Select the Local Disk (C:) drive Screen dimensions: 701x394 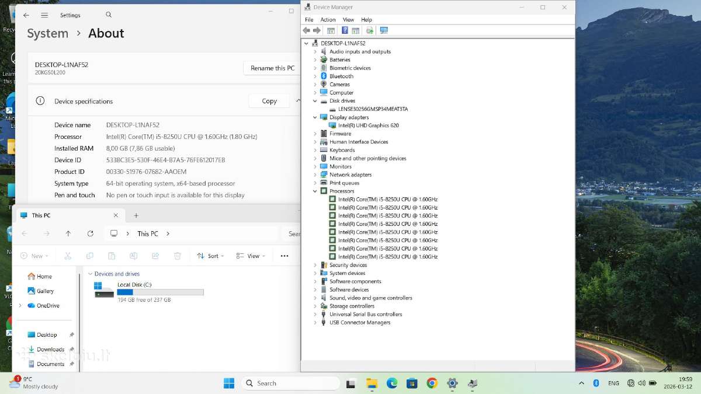(x=149, y=291)
